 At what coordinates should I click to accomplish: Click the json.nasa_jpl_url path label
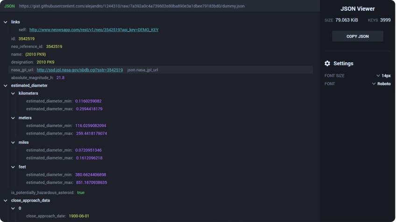click(143, 70)
